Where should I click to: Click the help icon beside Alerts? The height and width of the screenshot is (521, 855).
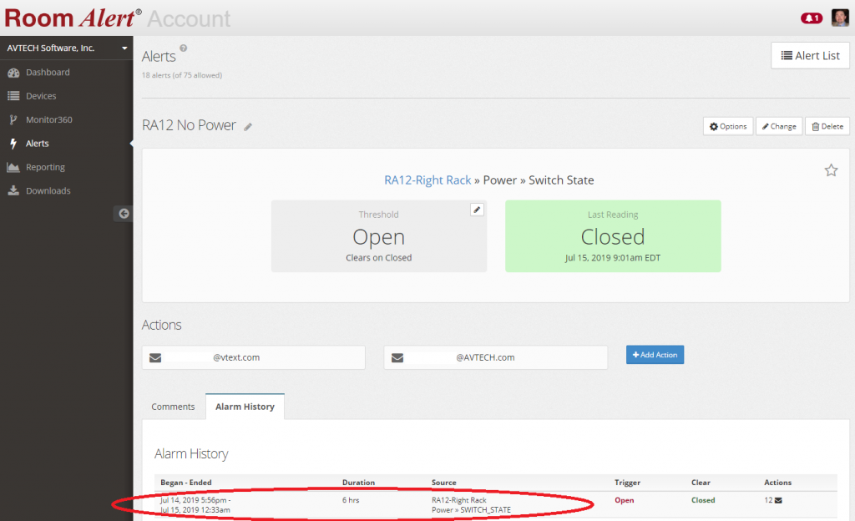point(184,49)
